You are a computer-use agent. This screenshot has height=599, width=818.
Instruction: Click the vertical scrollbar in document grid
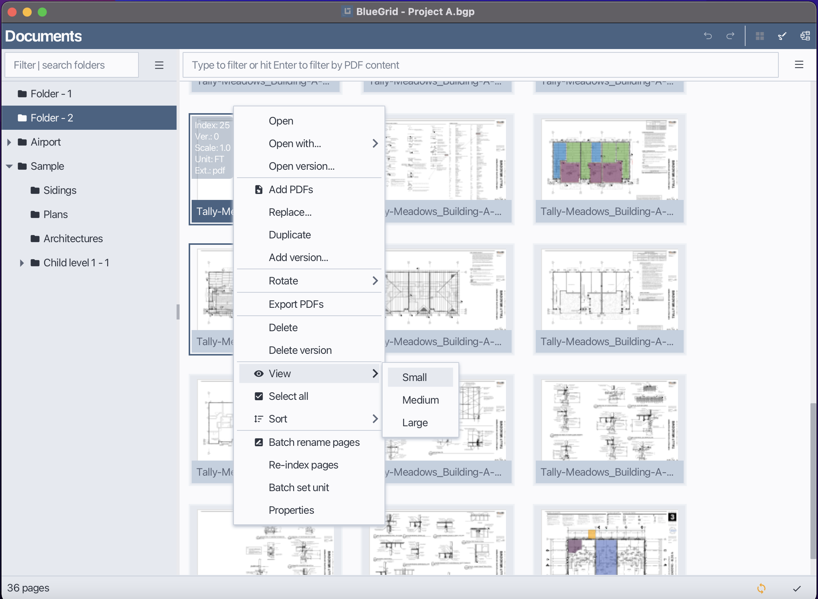tap(813, 481)
